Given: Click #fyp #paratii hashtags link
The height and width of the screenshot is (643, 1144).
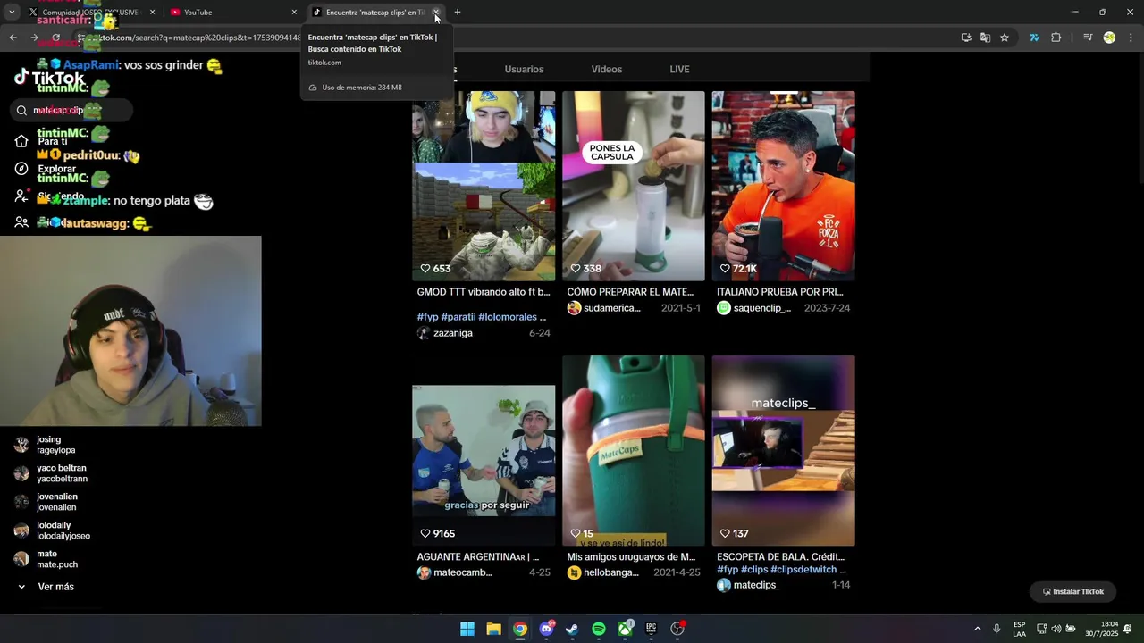Looking at the screenshot, I should click(x=482, y=317).
